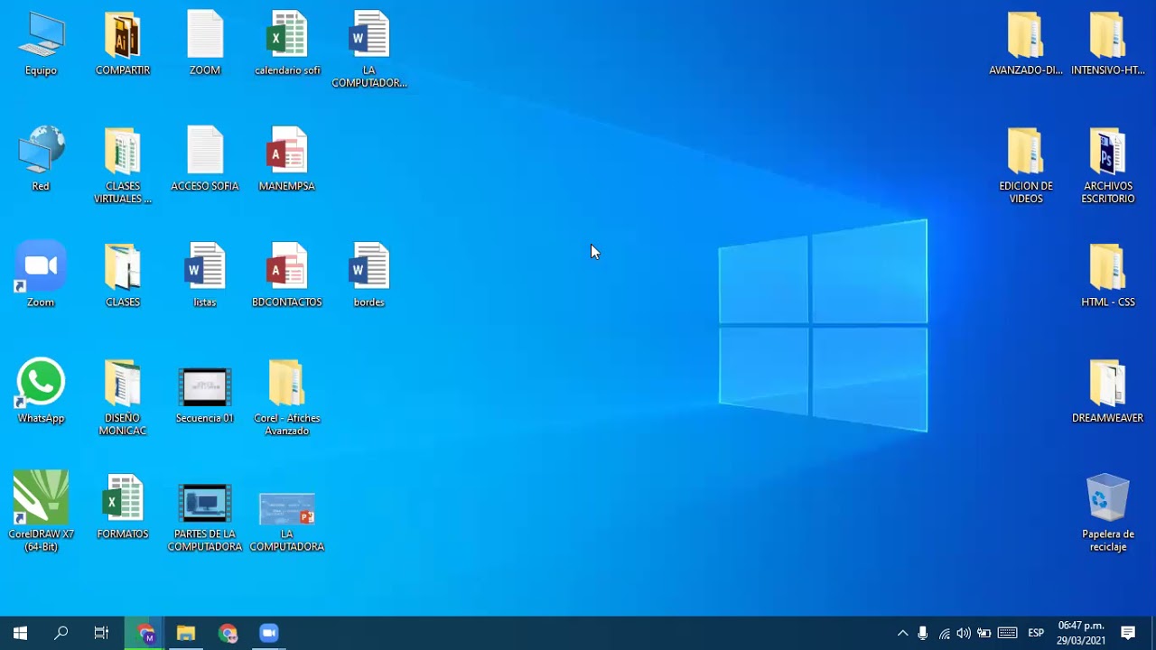Select the CorelDRAW X7 (64-Bit) shortcut

point(41,511)
